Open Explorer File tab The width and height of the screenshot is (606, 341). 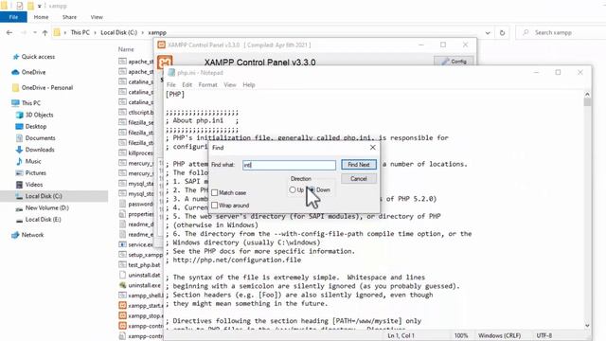coord(13,17)
